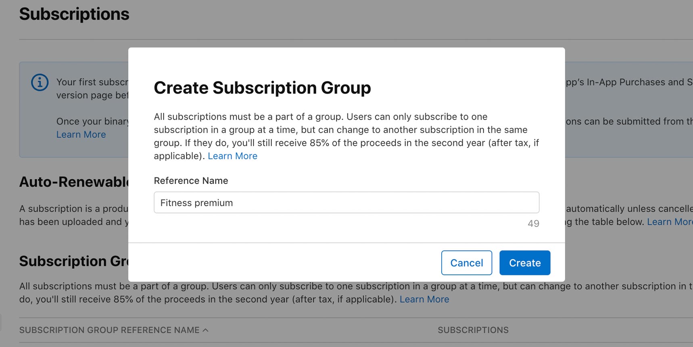Click the 'Subscriptions' page heading
The height and width of the screenshot is (347, 693).
click(74, 13)
